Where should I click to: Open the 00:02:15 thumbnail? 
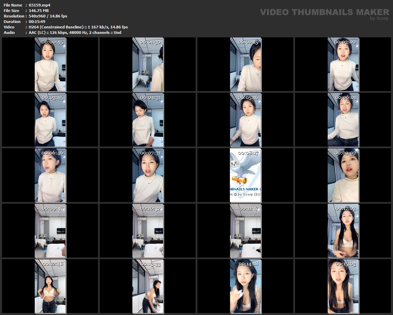coord(245,64)
